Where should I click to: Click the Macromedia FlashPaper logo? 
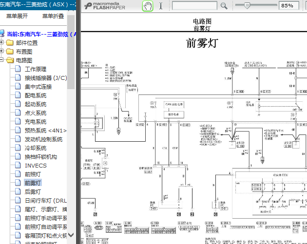coord(105,6)
